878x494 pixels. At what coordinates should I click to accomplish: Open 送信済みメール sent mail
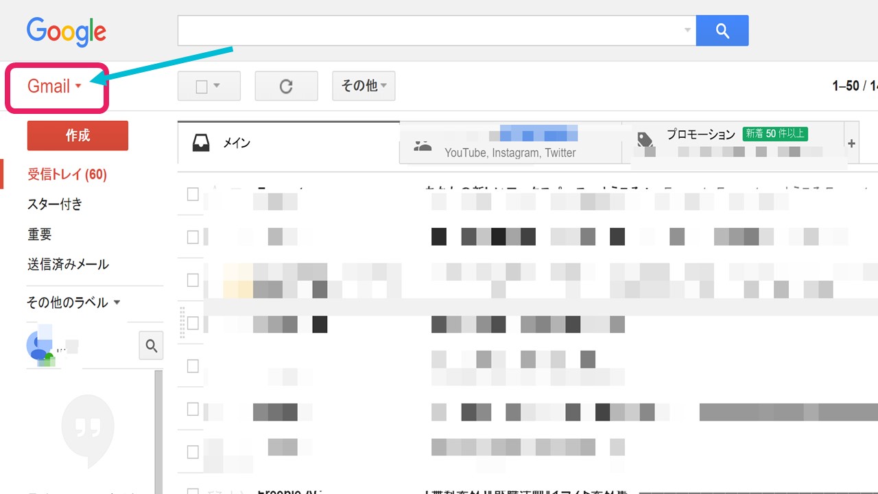pyautogui.click(x=68, y=264)
